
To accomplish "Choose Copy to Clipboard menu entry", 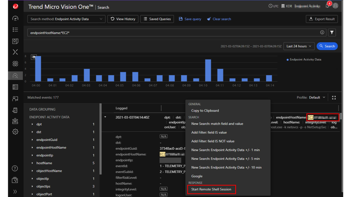I will (205, 111).
